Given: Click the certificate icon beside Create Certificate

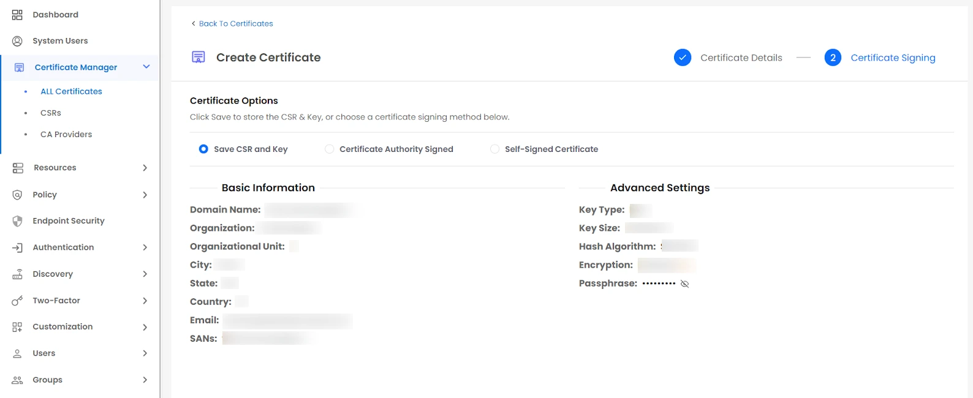Looking at the screenshot, I should coord(197,56).
